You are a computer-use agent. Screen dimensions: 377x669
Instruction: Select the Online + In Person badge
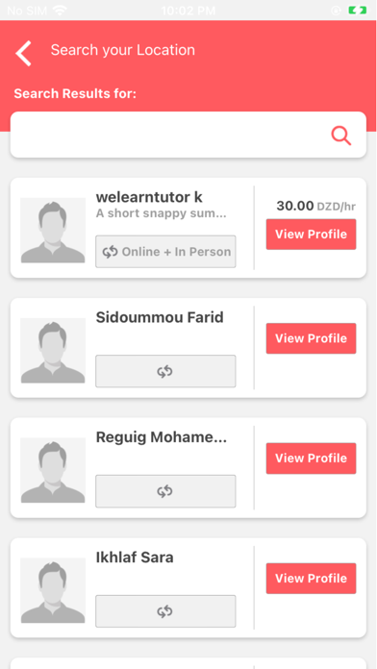[165, 252]
